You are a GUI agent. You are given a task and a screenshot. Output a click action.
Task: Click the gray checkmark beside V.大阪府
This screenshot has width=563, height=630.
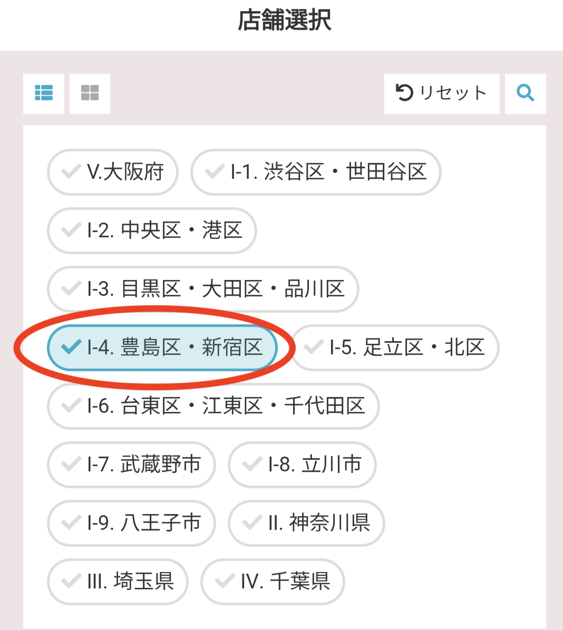[71, 172]
